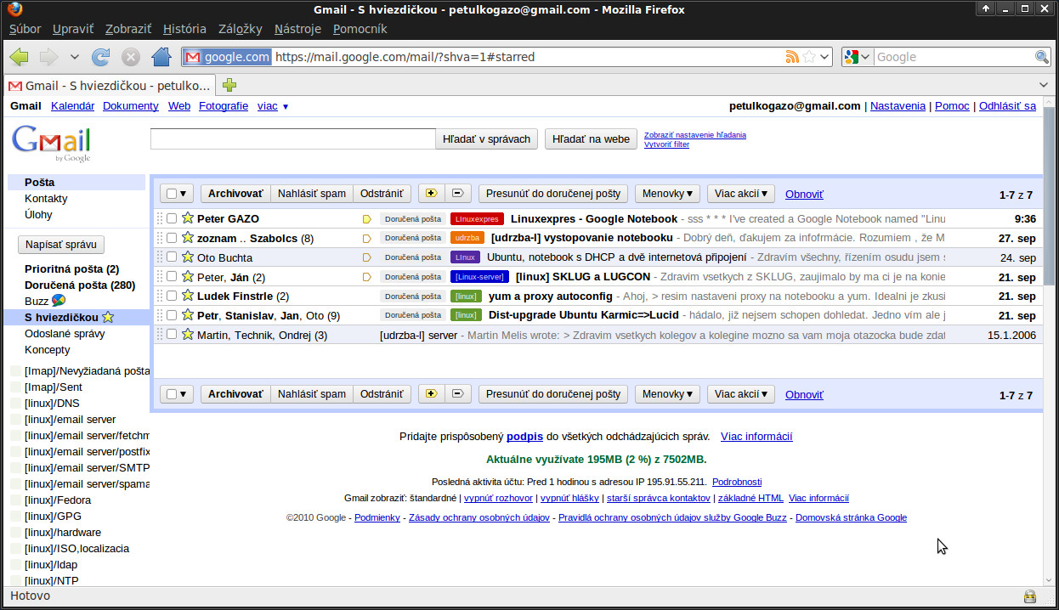Open the browser Home page
The height and width of the screenshot is (610, 1059).
(x=161, y=57)
